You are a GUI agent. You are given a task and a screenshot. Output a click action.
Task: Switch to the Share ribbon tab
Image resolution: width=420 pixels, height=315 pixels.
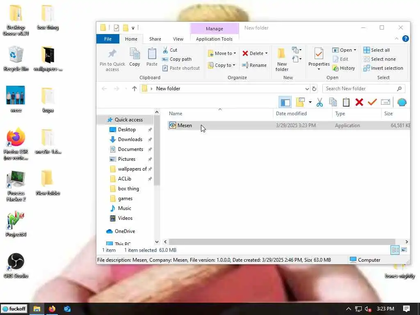(155, 39)
